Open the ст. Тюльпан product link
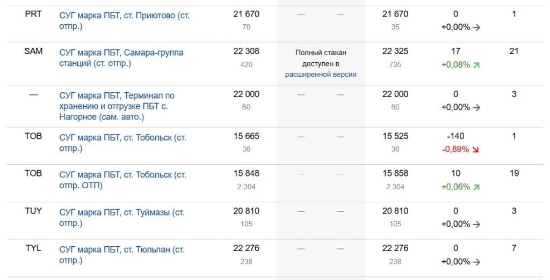The height and width of the screenshot is (280, 550). point(121,255)
